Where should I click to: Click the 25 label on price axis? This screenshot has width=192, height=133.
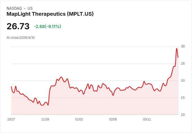tap(183, 64)
